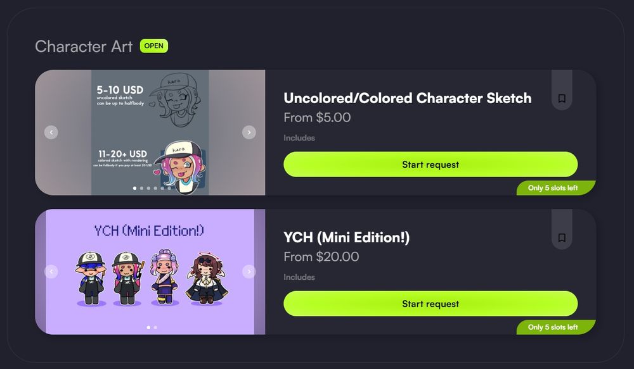
Task: Open YCH (Mini Edition!) title link
Action: click(347, 237)
